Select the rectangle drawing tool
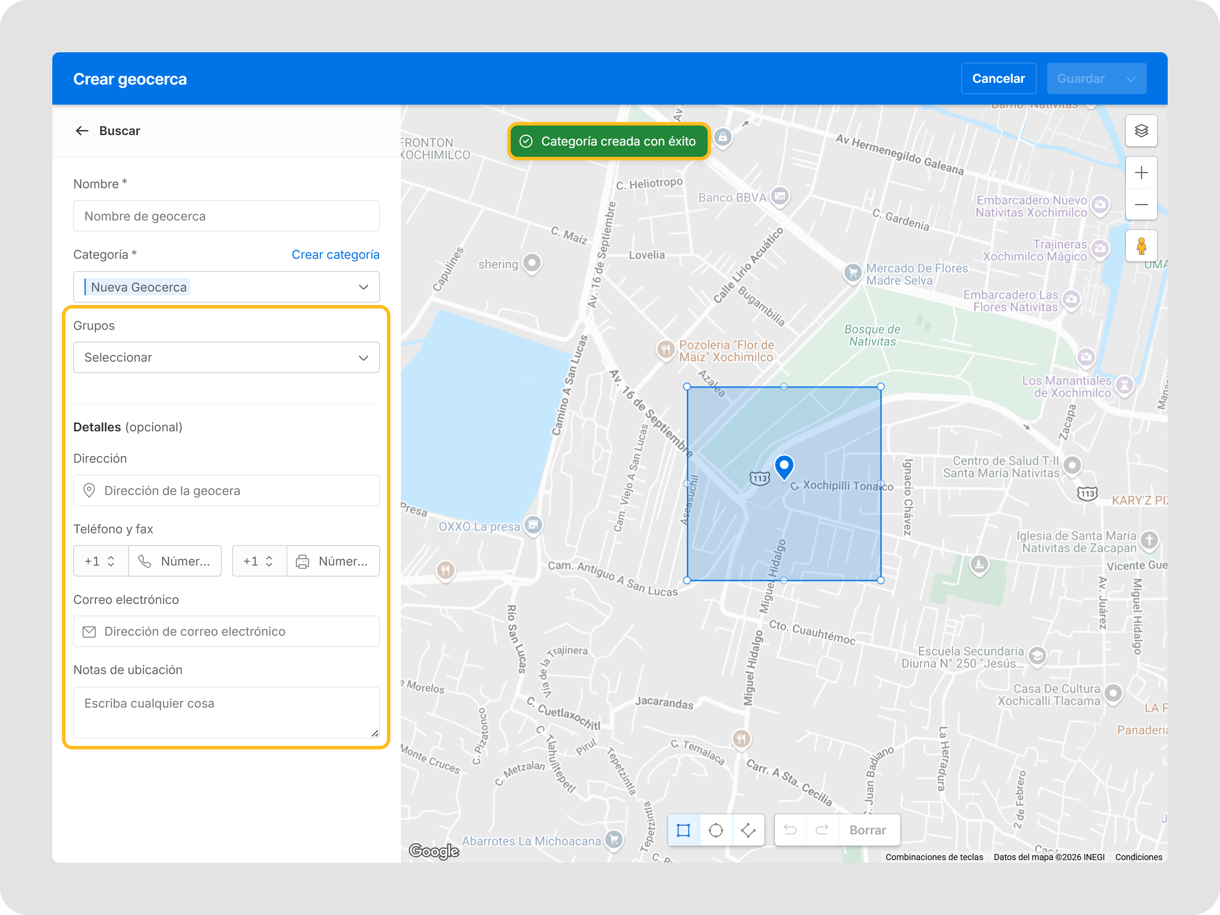 coord(683,830)
